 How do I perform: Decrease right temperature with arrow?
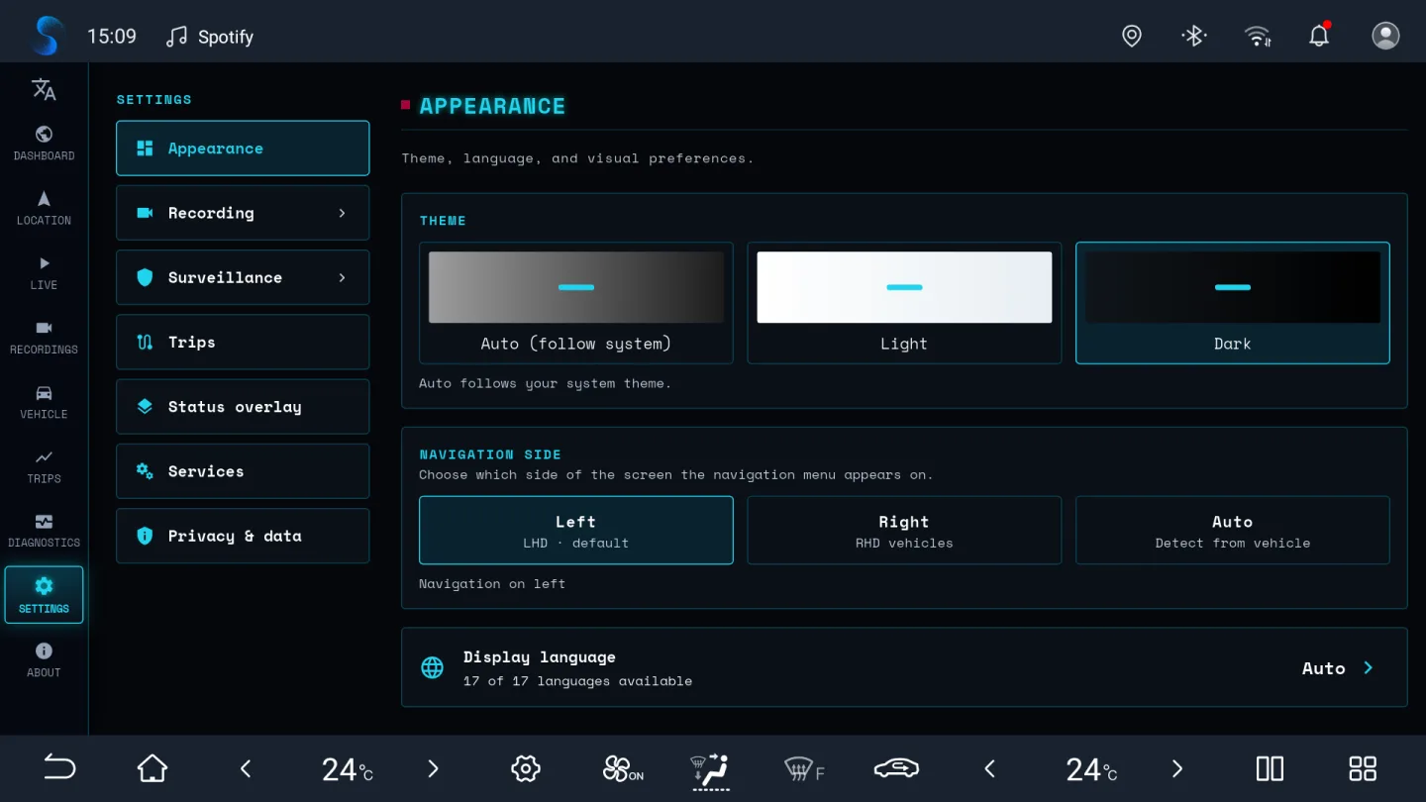pos(989,768)
